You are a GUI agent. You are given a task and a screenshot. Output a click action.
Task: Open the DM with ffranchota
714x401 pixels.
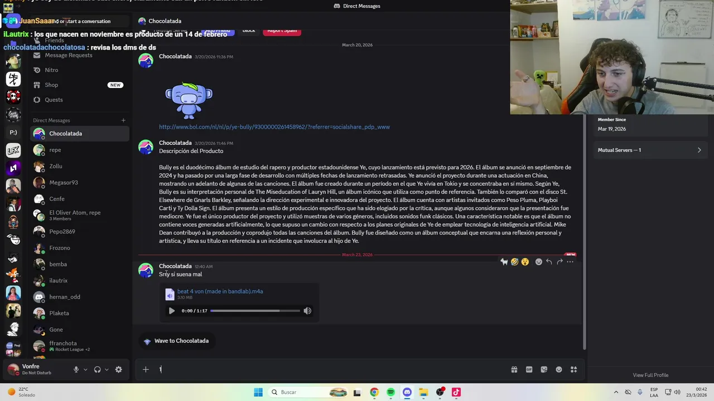click(x=79, y=346)
